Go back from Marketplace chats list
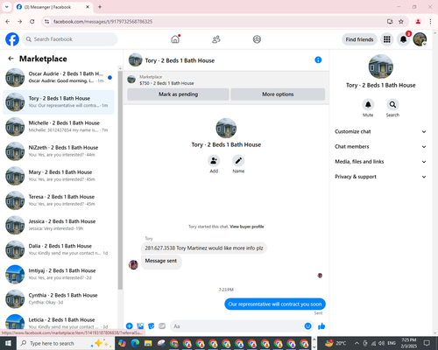The width and height of the screenshot is (438, 350). (x=11, y=59)
